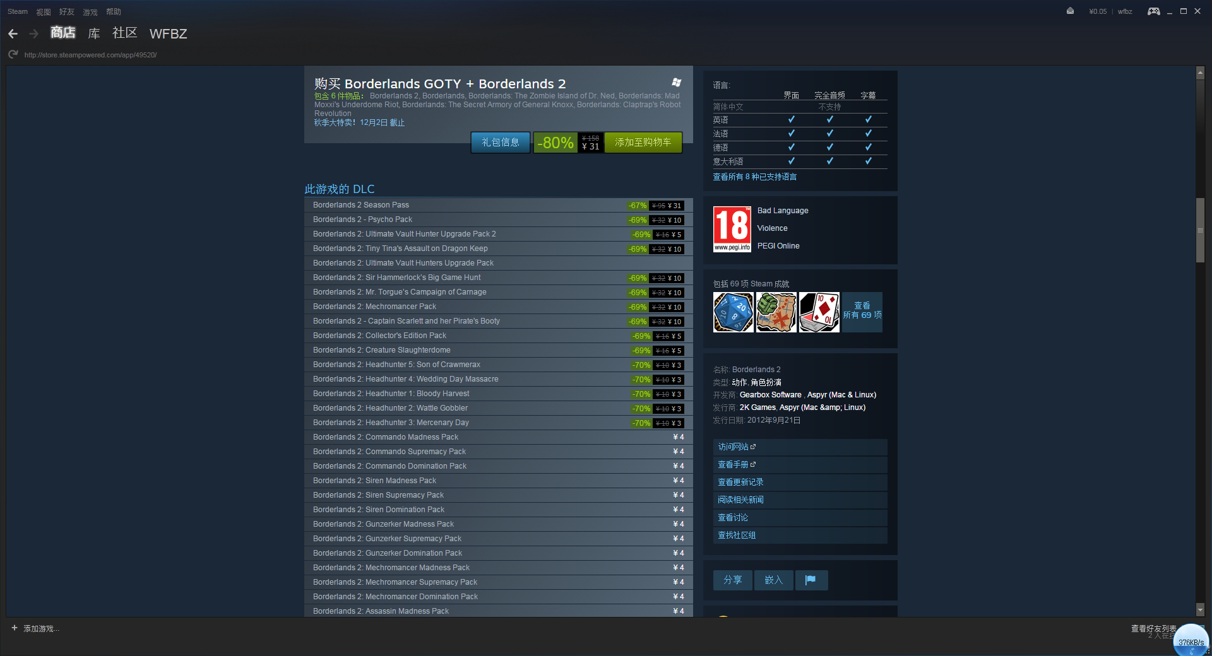Reload the store page
1212x656 pixels.
[13, 55]
